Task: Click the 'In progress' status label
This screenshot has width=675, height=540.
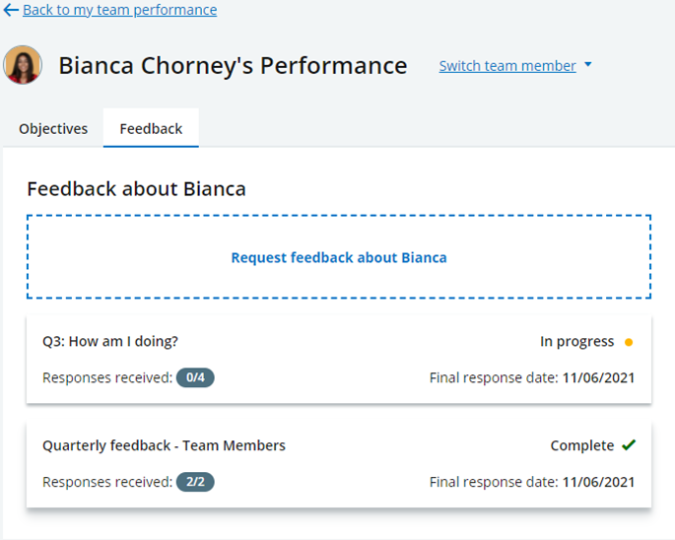Action: click(576, 342)
